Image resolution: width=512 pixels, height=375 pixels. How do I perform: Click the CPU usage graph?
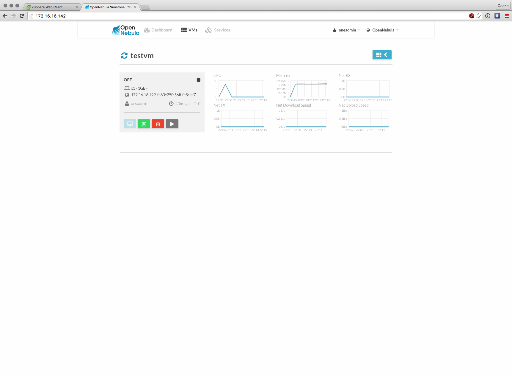click(241, 89)
